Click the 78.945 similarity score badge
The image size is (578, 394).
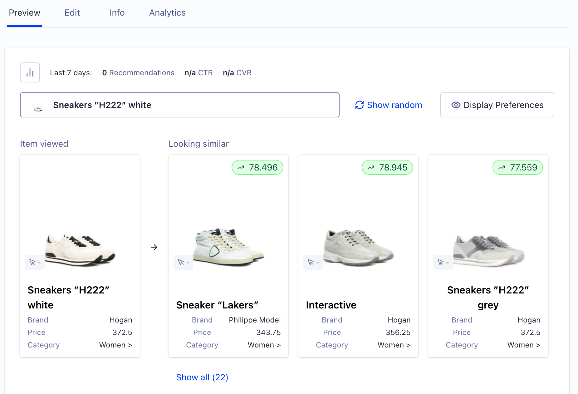(387, 168)
